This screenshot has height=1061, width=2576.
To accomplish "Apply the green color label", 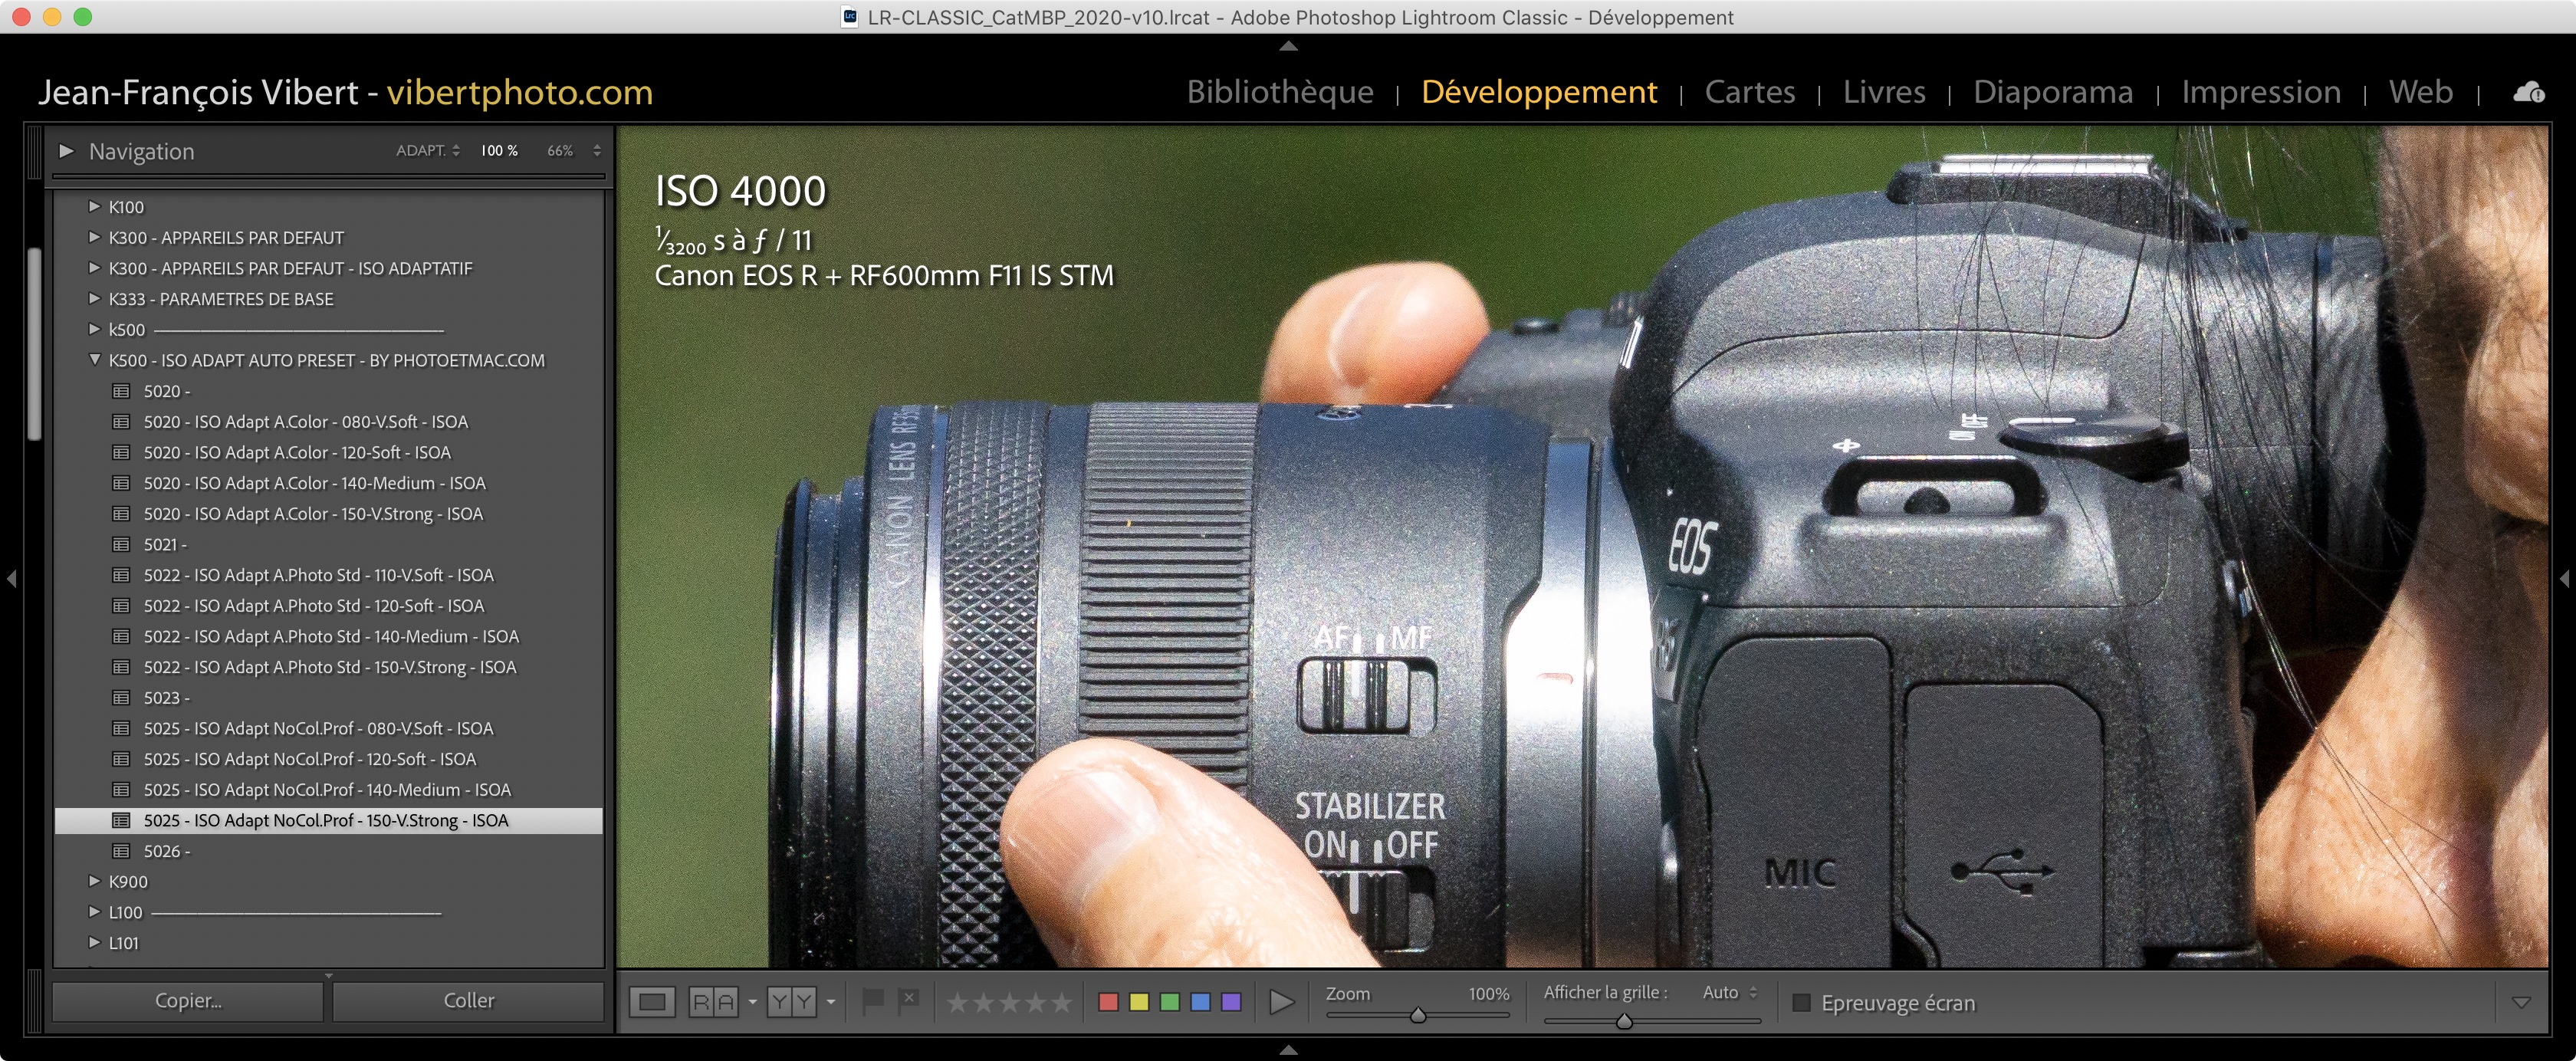I will [1169, 1002].
